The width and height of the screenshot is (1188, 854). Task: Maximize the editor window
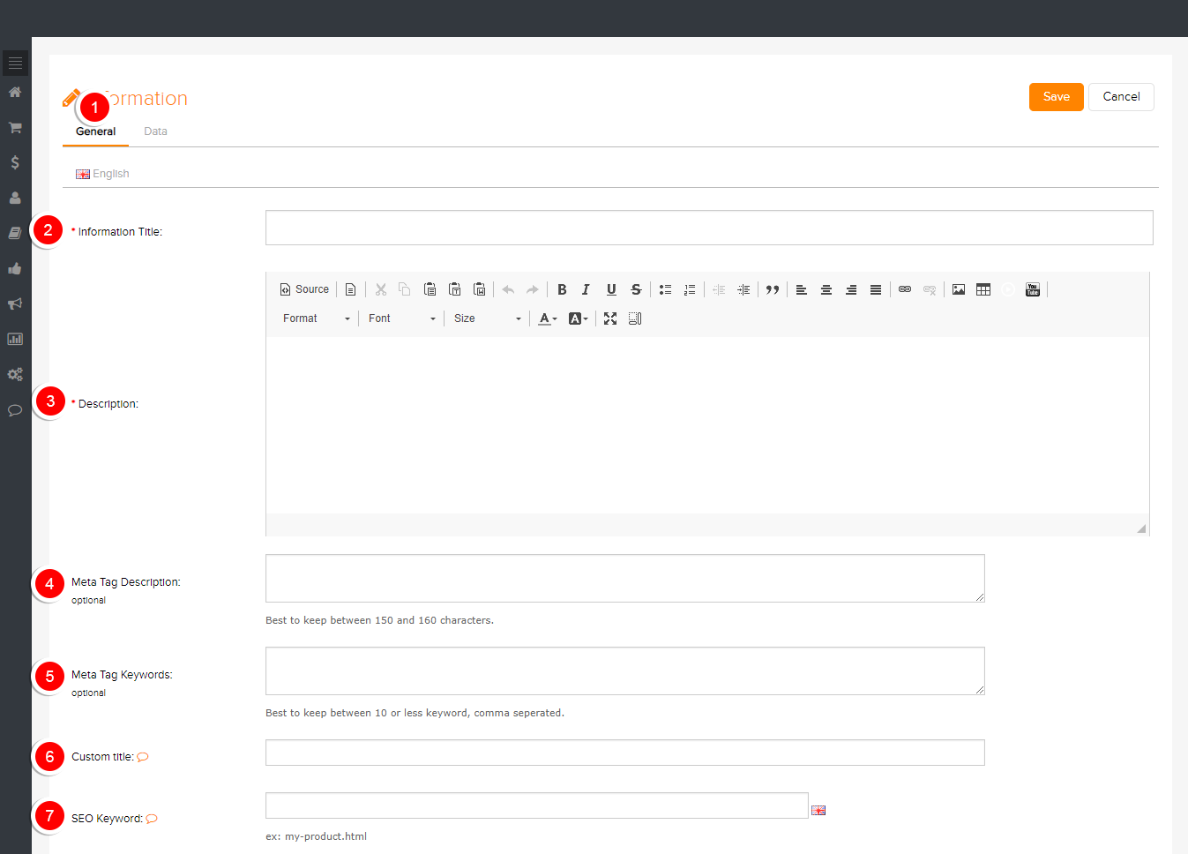(610, 318)
